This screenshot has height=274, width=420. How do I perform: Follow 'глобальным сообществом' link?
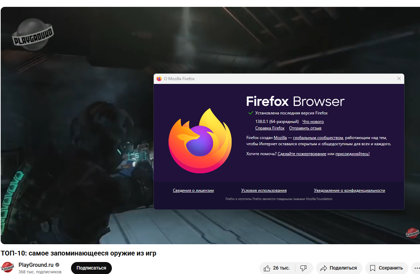click(318, 138)
